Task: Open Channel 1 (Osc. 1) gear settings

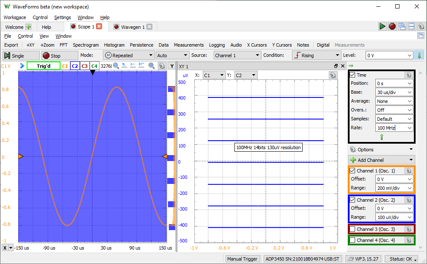Action: [x=408, y=170]
